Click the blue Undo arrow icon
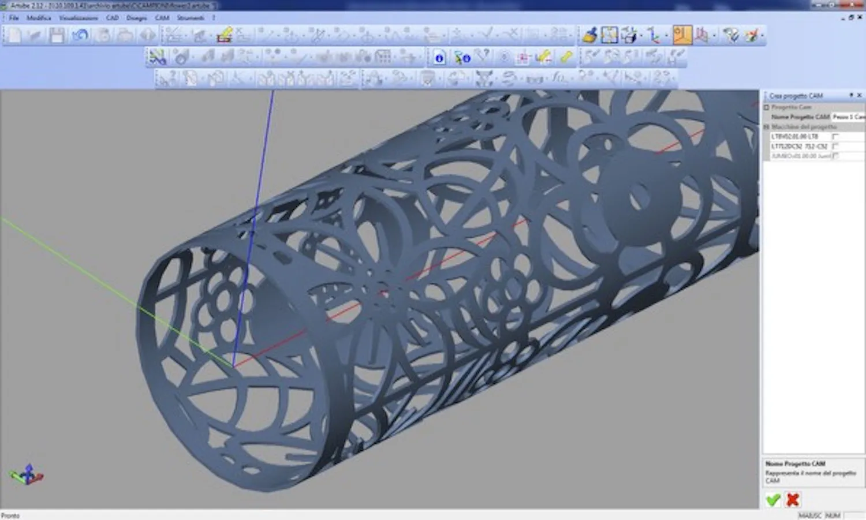This screenshot has height=520, width=866. pyautogui.click(x=80, y=36)
